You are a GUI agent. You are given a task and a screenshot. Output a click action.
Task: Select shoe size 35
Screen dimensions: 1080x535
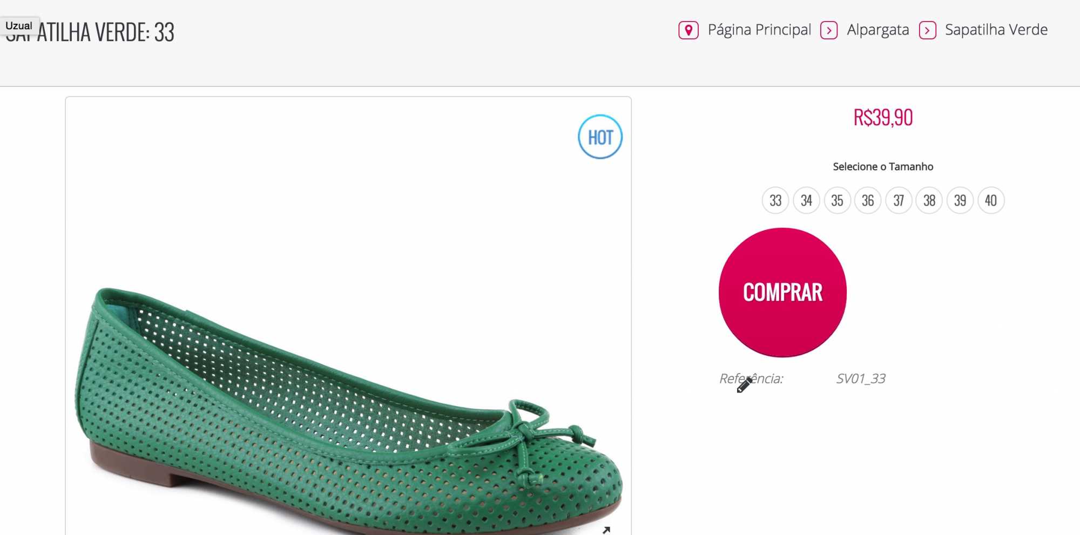coord(837,201)
